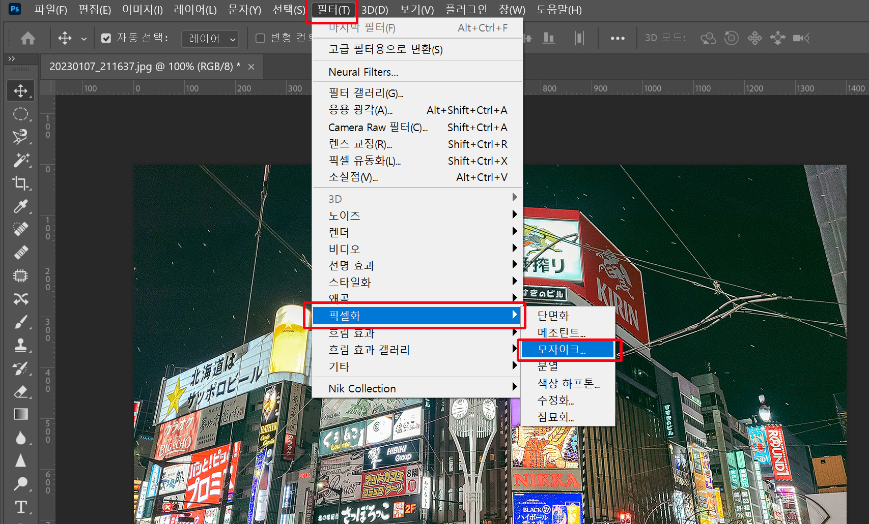This screenshot has height=524, width=869.
Task: Select the Gradient tool
Action: point(20,415)
